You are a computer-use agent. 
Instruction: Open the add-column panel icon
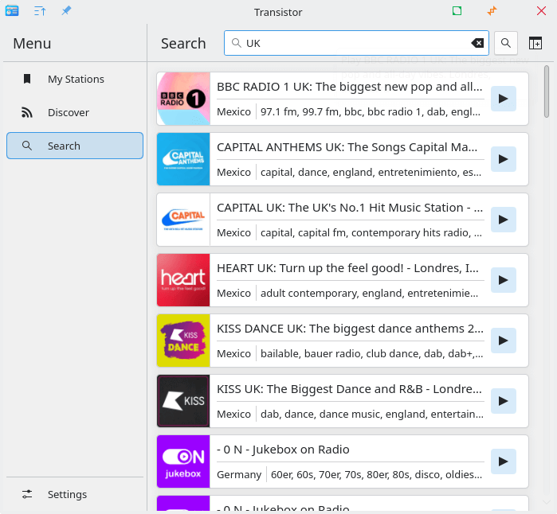pos(535,43)
